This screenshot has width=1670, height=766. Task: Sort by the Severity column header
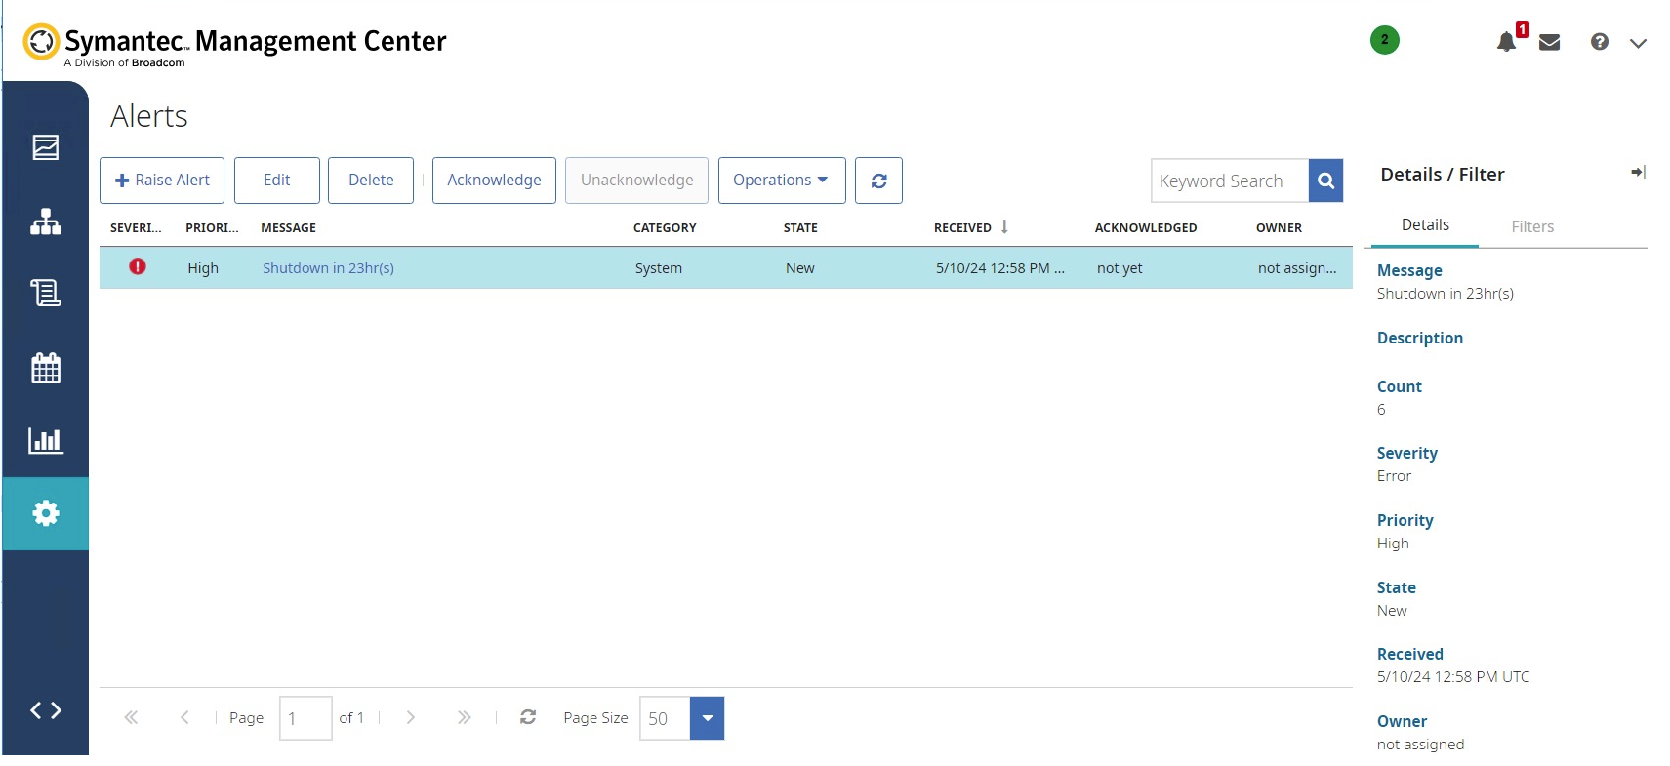136,228
